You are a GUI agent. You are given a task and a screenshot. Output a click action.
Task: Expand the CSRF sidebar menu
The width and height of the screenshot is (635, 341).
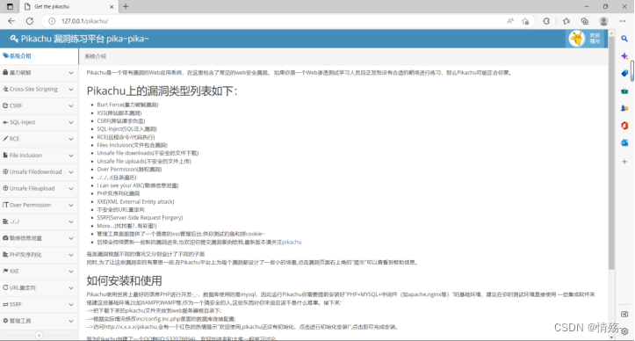39,105
